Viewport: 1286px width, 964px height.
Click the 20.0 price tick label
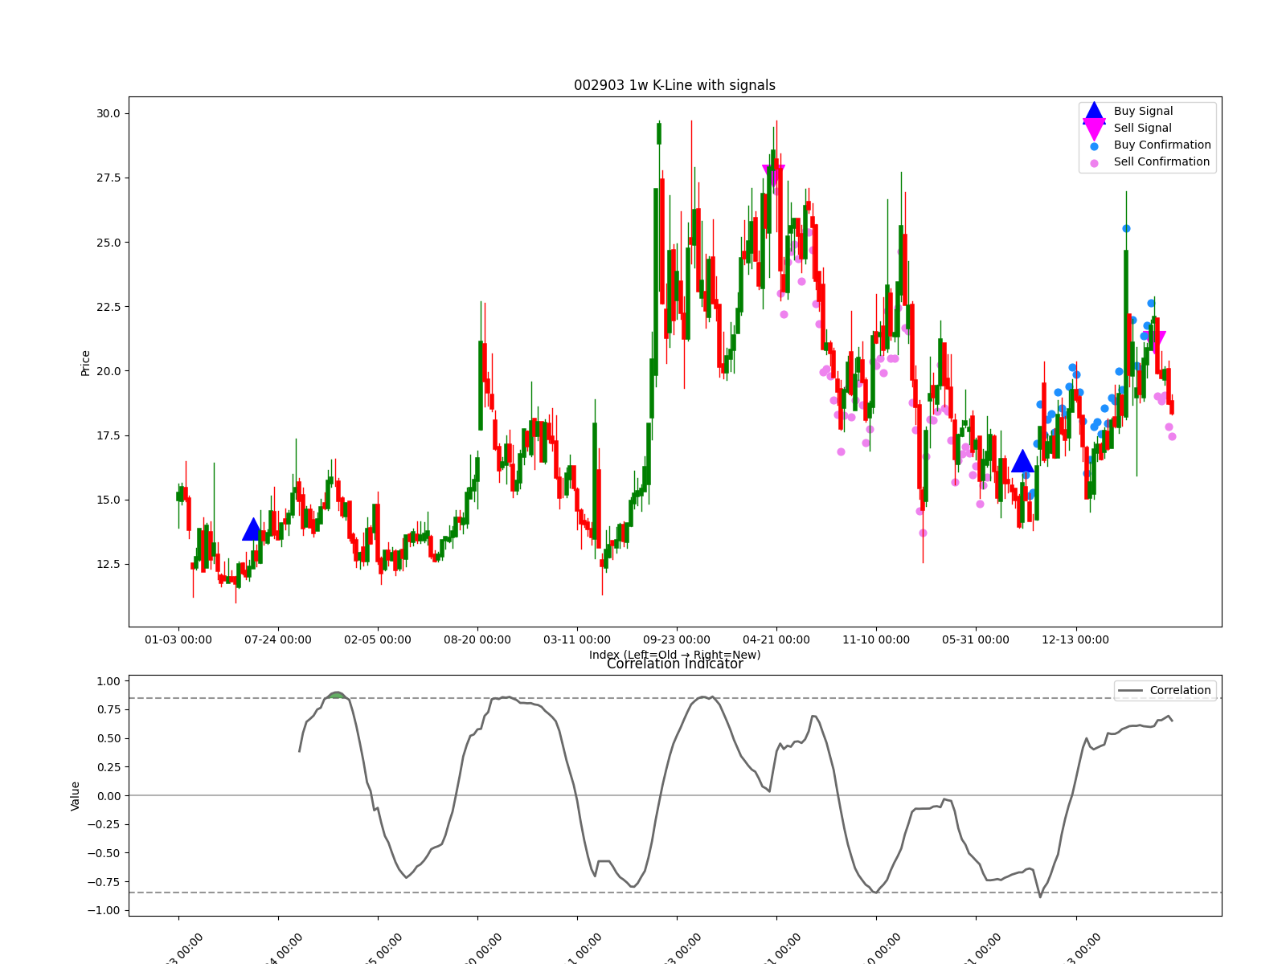(x=108, y=371)
